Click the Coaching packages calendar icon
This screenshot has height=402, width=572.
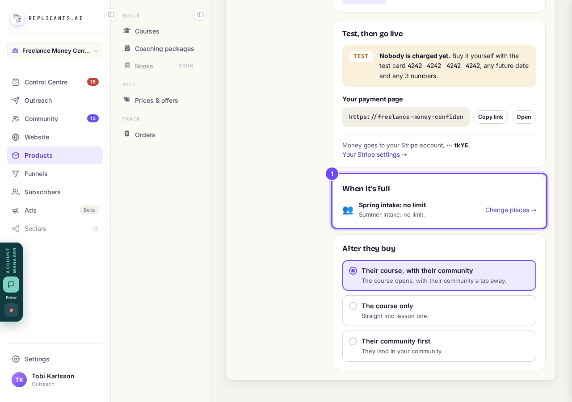(127, 48)
